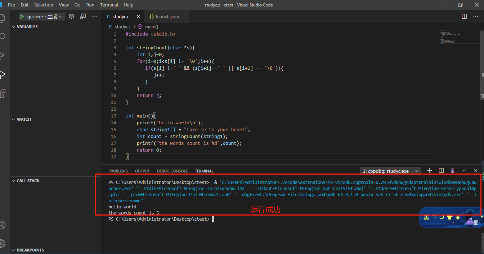Click the main() symbol icon in breadcrumb
Viewport: 484px width, 254px height.
tap(140, 27)
